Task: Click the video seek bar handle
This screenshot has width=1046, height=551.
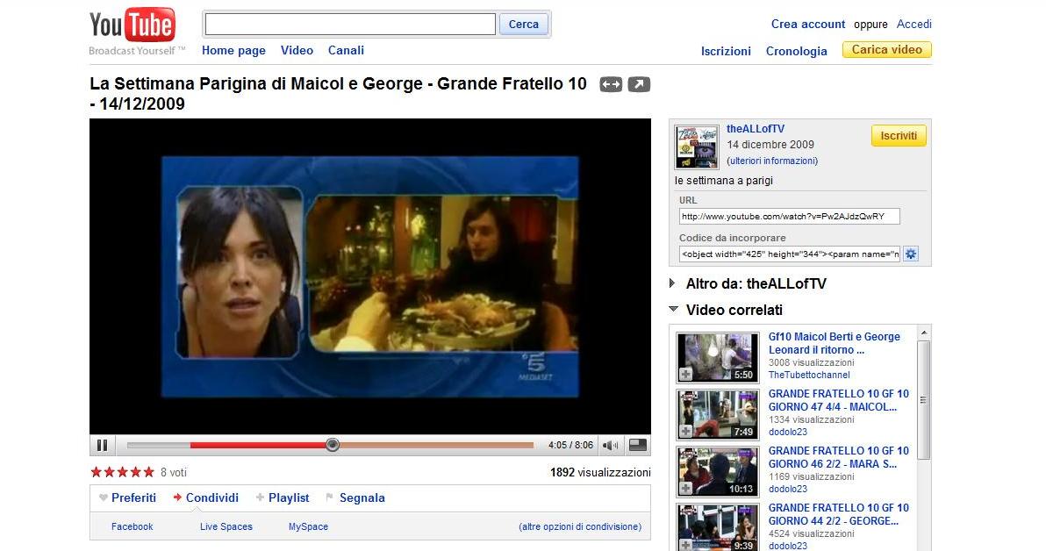Action: tap(333, 445)
